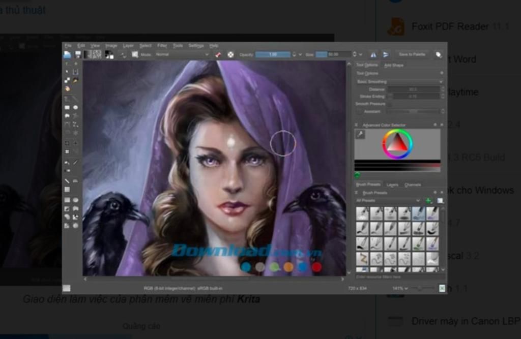Select the Ellipse shape tool in toolbox
Viewport: 521px width, 339px height.
pyautogui.click(x=75, y=108)
